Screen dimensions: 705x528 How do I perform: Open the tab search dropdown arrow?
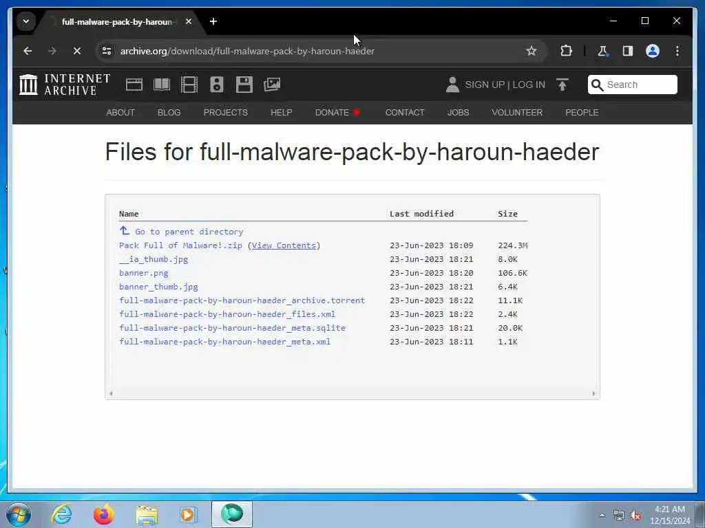(x=26, y=21)
